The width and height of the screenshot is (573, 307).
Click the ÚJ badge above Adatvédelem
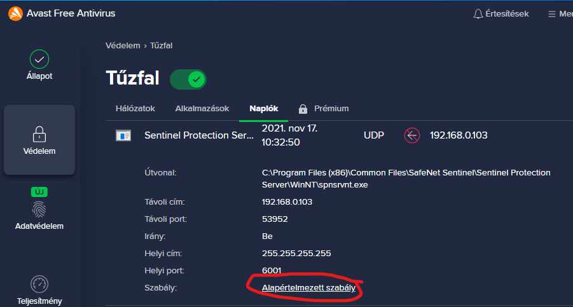pyautogui.click(x=39, y=192)
